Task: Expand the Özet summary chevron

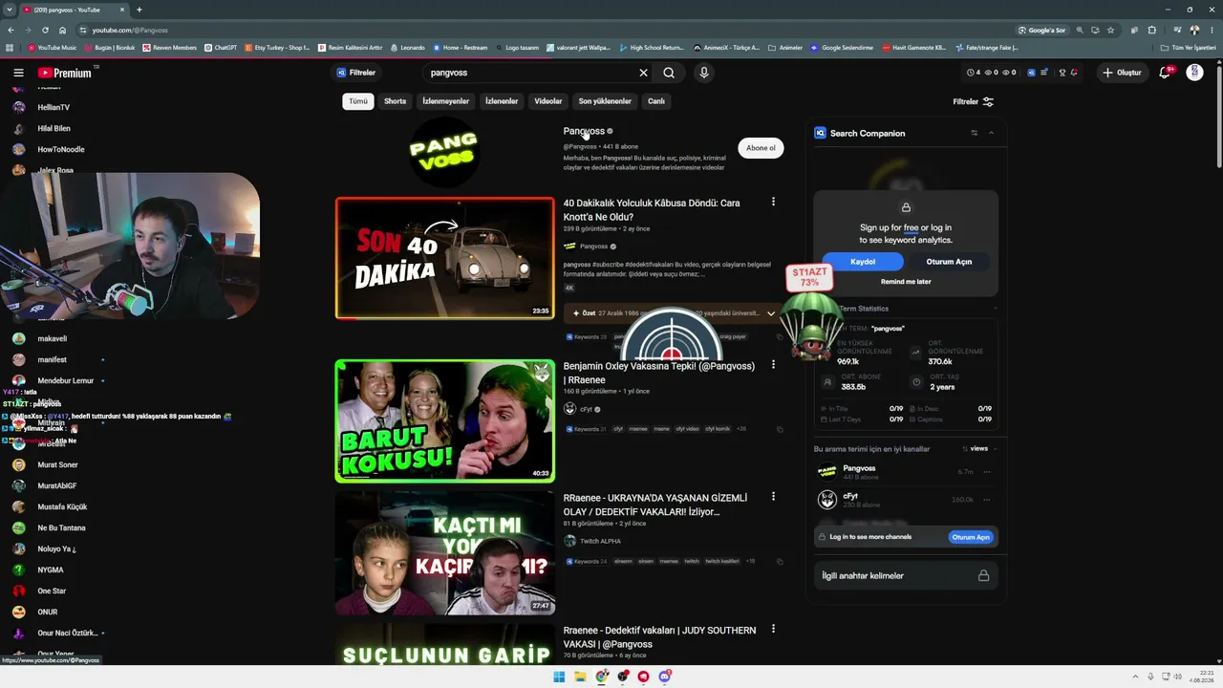Action: (x=771, y=313)
